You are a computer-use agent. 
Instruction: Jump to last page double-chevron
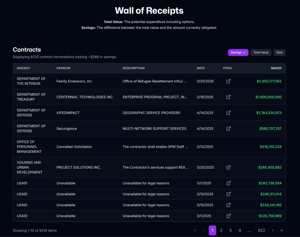click(x=282, y=230)
